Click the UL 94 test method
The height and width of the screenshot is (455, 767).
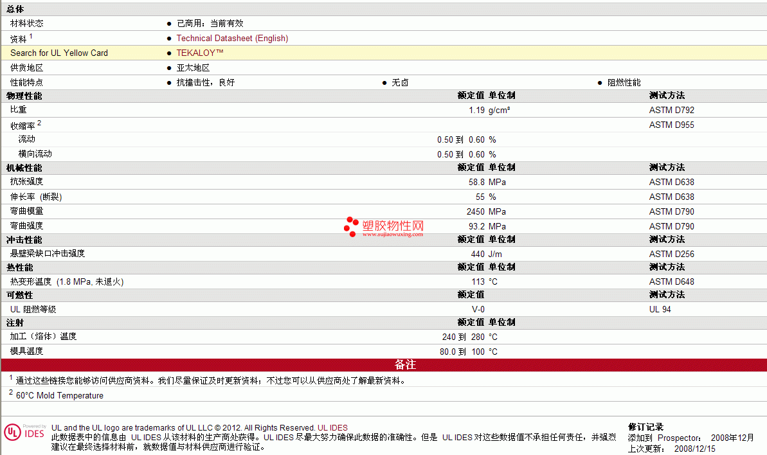[x=660, y=309]
